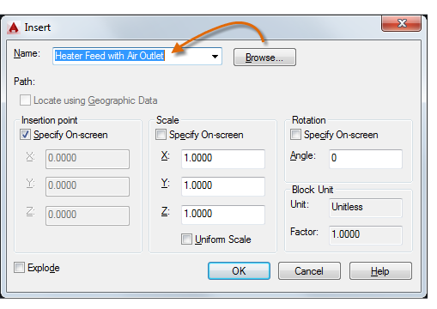This screenshot has width=437, height=309.
Task: Click the Browse... button
Action: pos(264,58)
